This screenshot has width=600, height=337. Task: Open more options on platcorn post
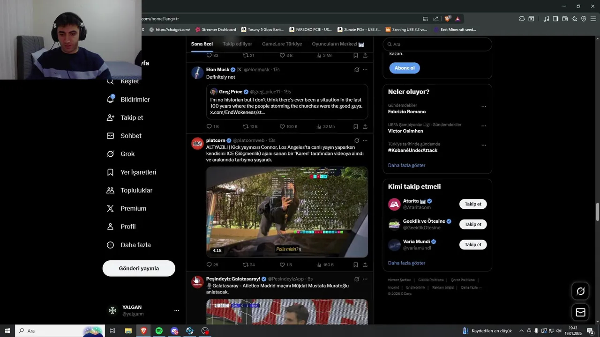pyautogui.click(x=365, y=140)
